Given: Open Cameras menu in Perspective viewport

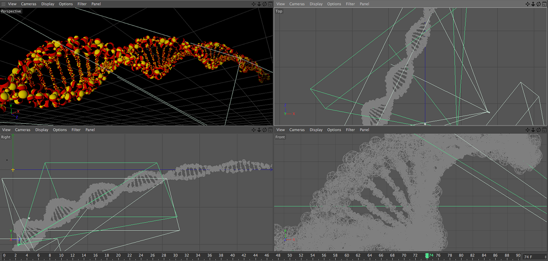Looking at the screenshot, I should click(29, 4).
